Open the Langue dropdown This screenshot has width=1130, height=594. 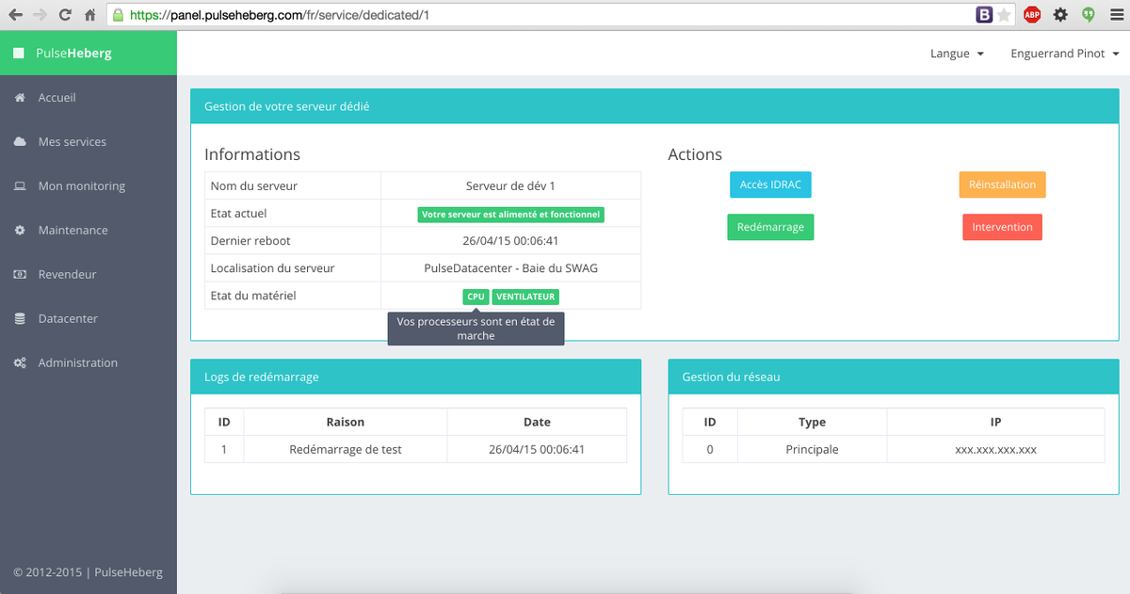[957, 54]
